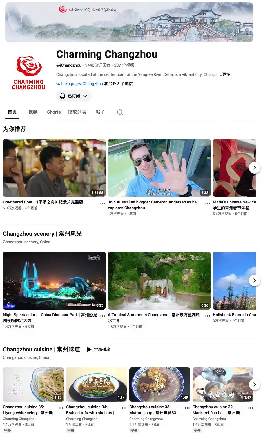
Task: Open the Mackerel fish ball thumbnail
Action: point(223,385)
